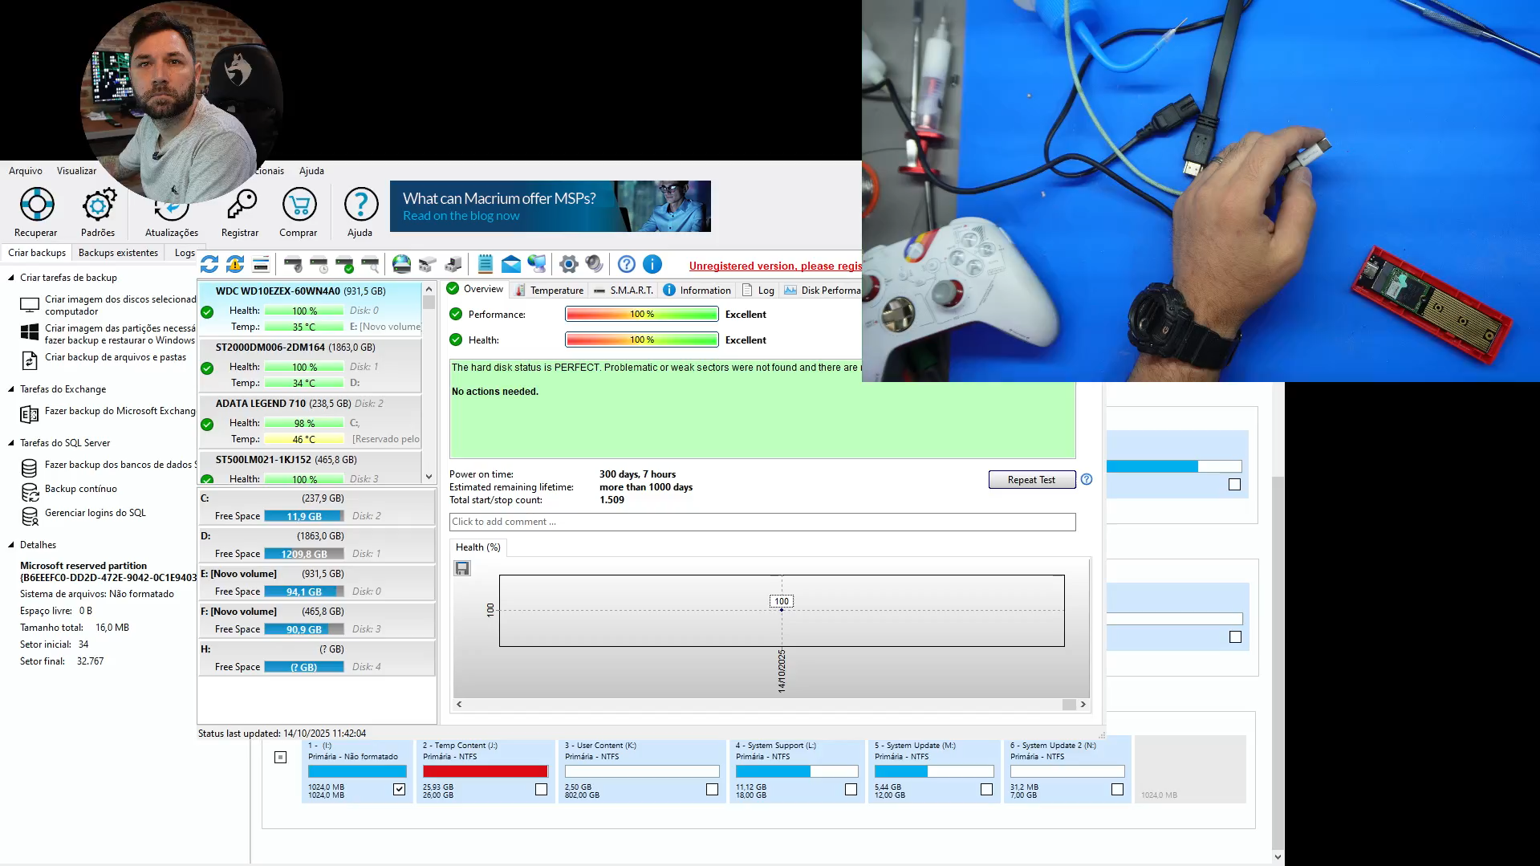
Task: Click the Unregistered version link
Action: pos(775,266)
